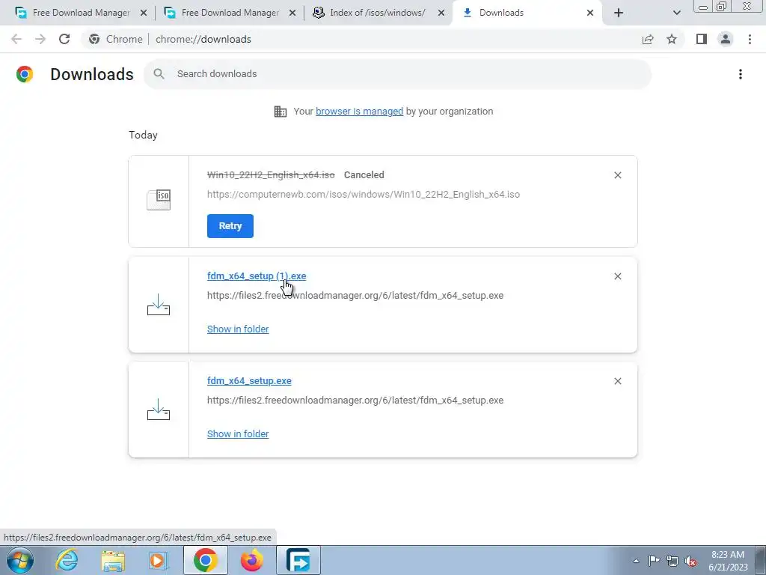The height and width of the screenshot is (575, 766).
Task: Click the browser back arrow
Action: (x=16, y=39)
